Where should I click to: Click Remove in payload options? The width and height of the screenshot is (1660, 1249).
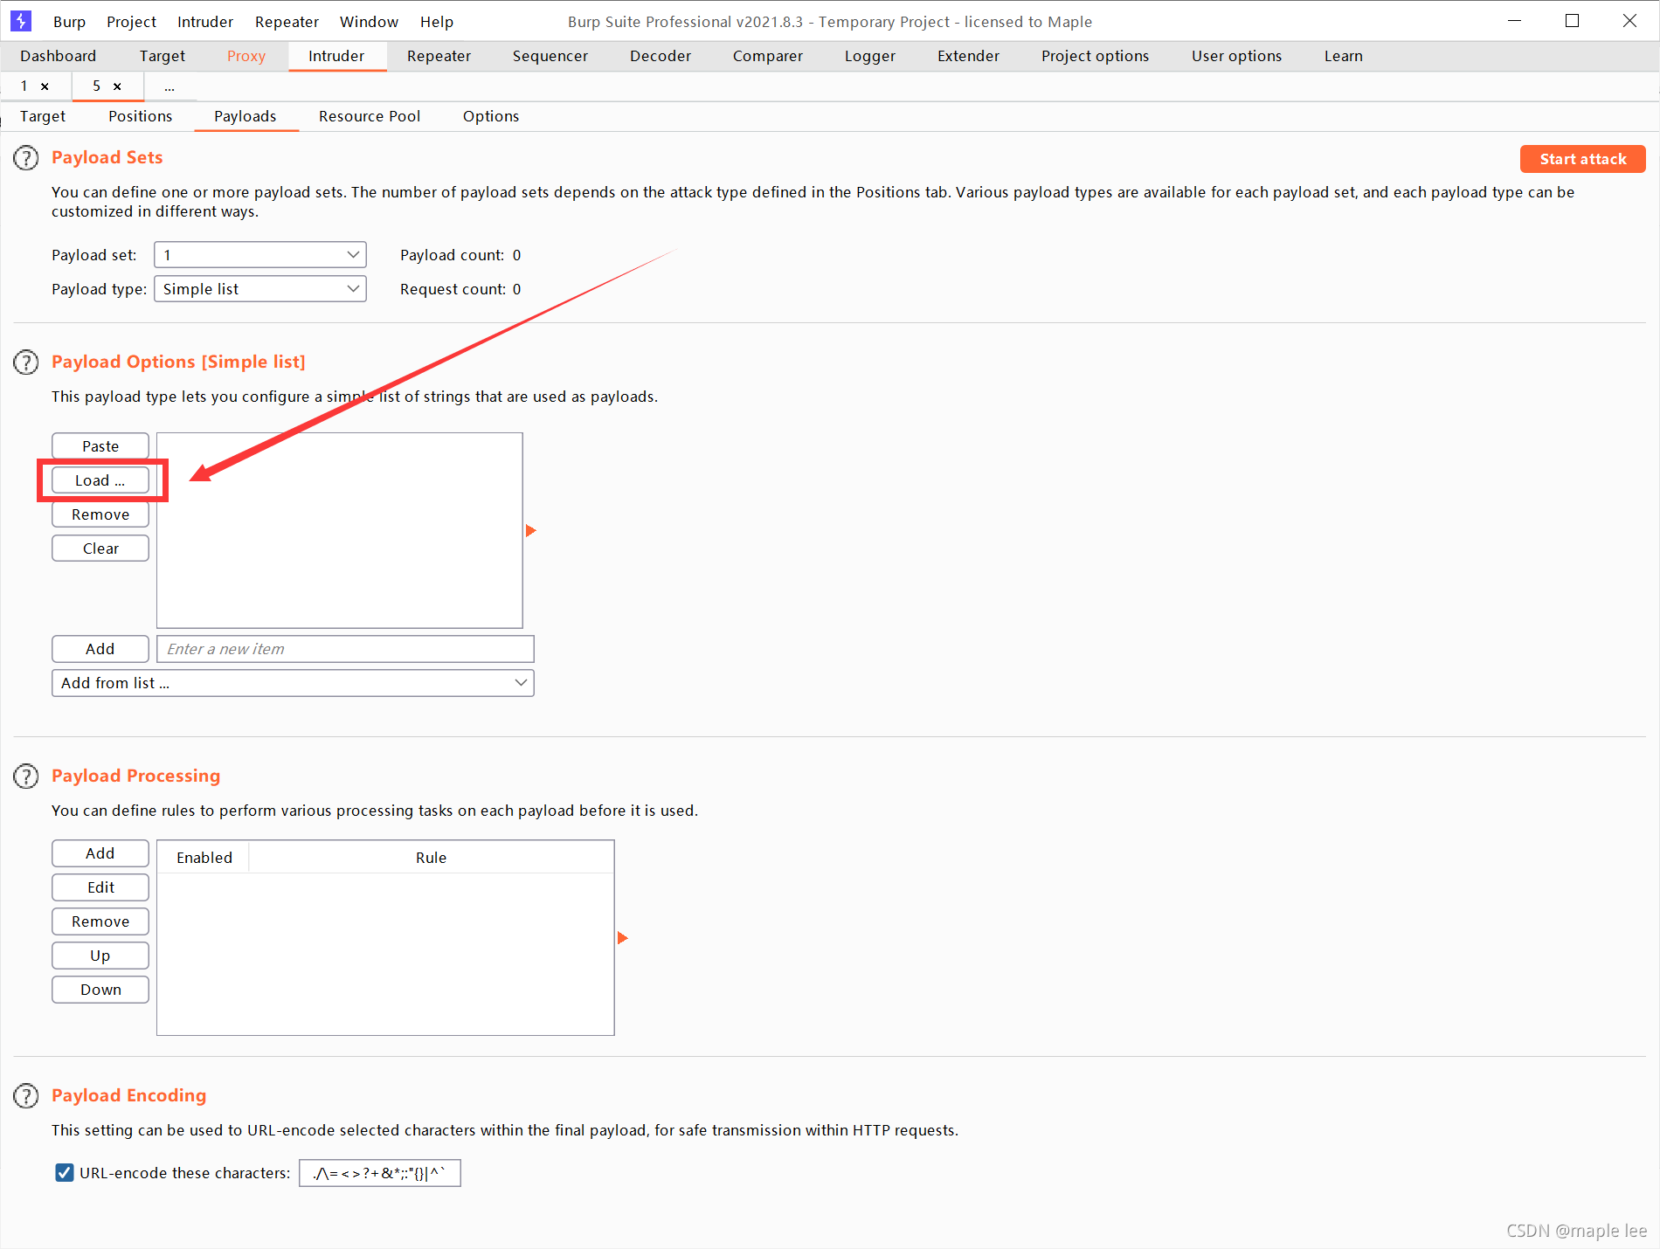click(100, 514)
